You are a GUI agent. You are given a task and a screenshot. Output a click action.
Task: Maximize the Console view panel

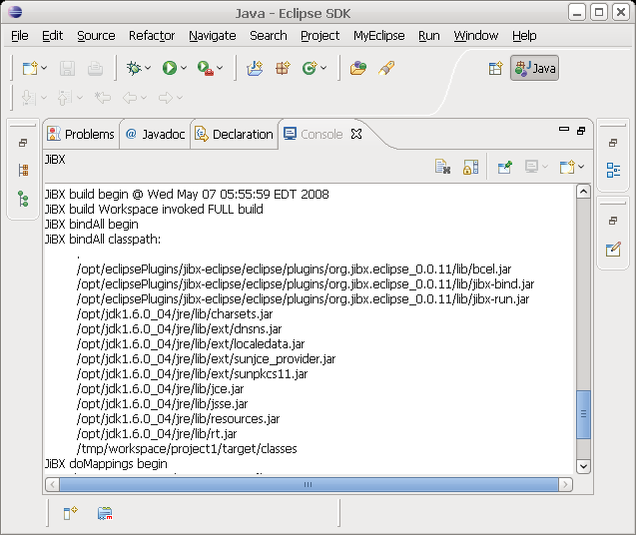point(581,131)
